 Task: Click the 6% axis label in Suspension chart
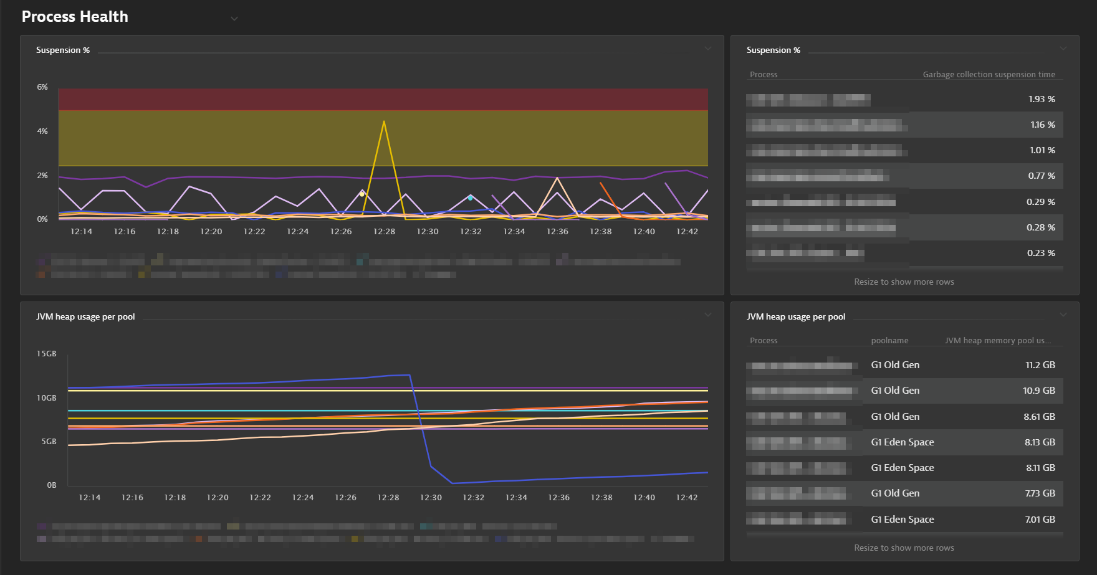pyautogui.click(x=42, y=87)
